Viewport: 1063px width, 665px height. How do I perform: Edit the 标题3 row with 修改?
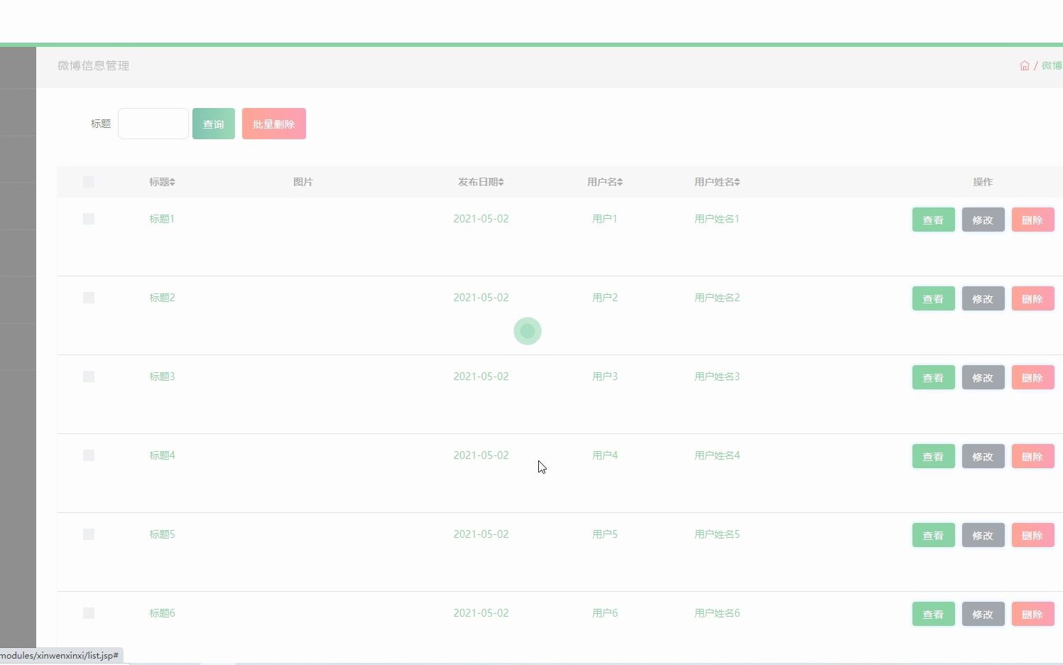[x=983, y=377]
